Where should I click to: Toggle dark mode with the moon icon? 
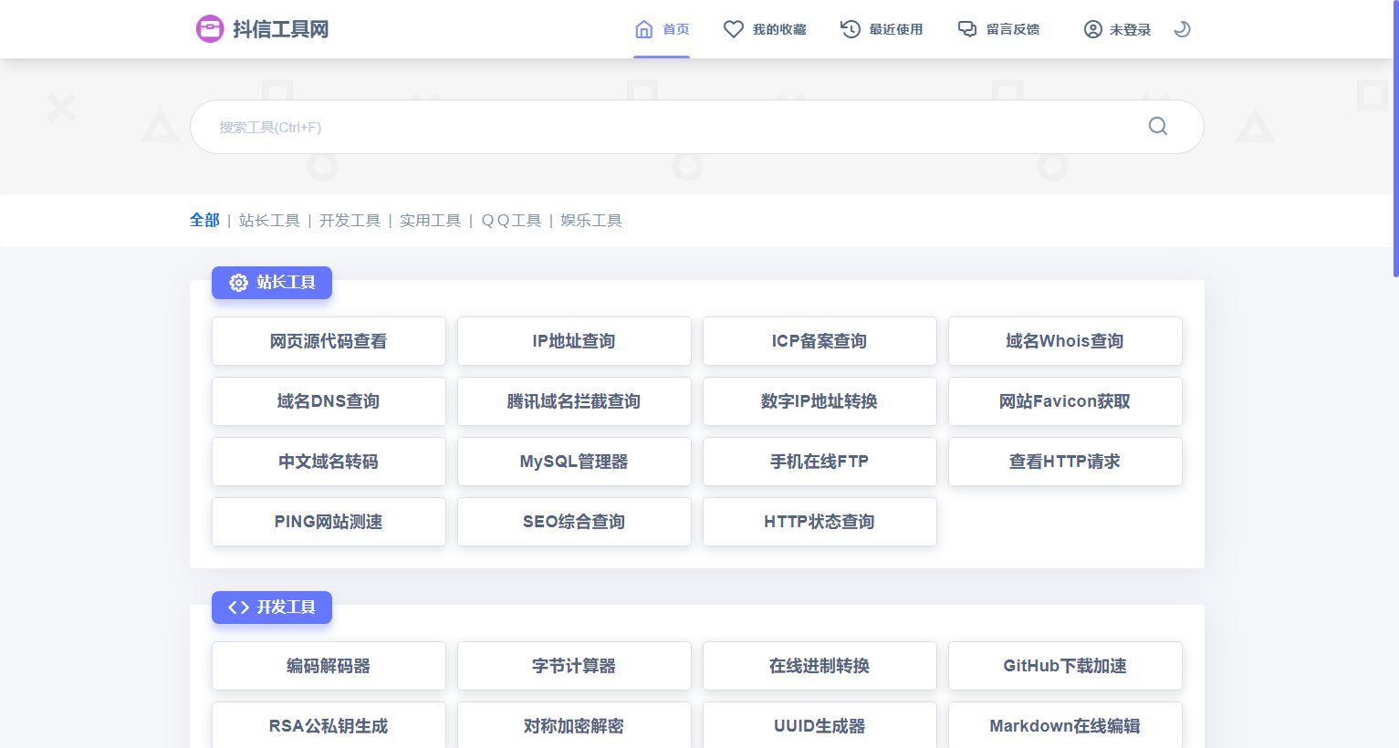click(x=1182, y=29)
